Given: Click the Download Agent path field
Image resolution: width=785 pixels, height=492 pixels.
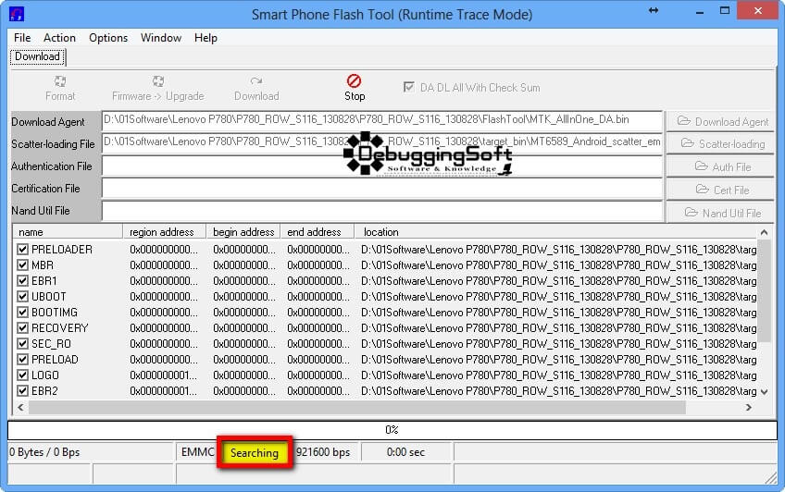Looking at the screenshot, I should coord(382,120).
